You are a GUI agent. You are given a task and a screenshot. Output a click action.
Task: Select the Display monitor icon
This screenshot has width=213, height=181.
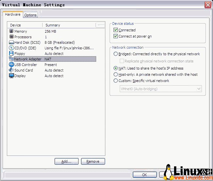(11, 76)
